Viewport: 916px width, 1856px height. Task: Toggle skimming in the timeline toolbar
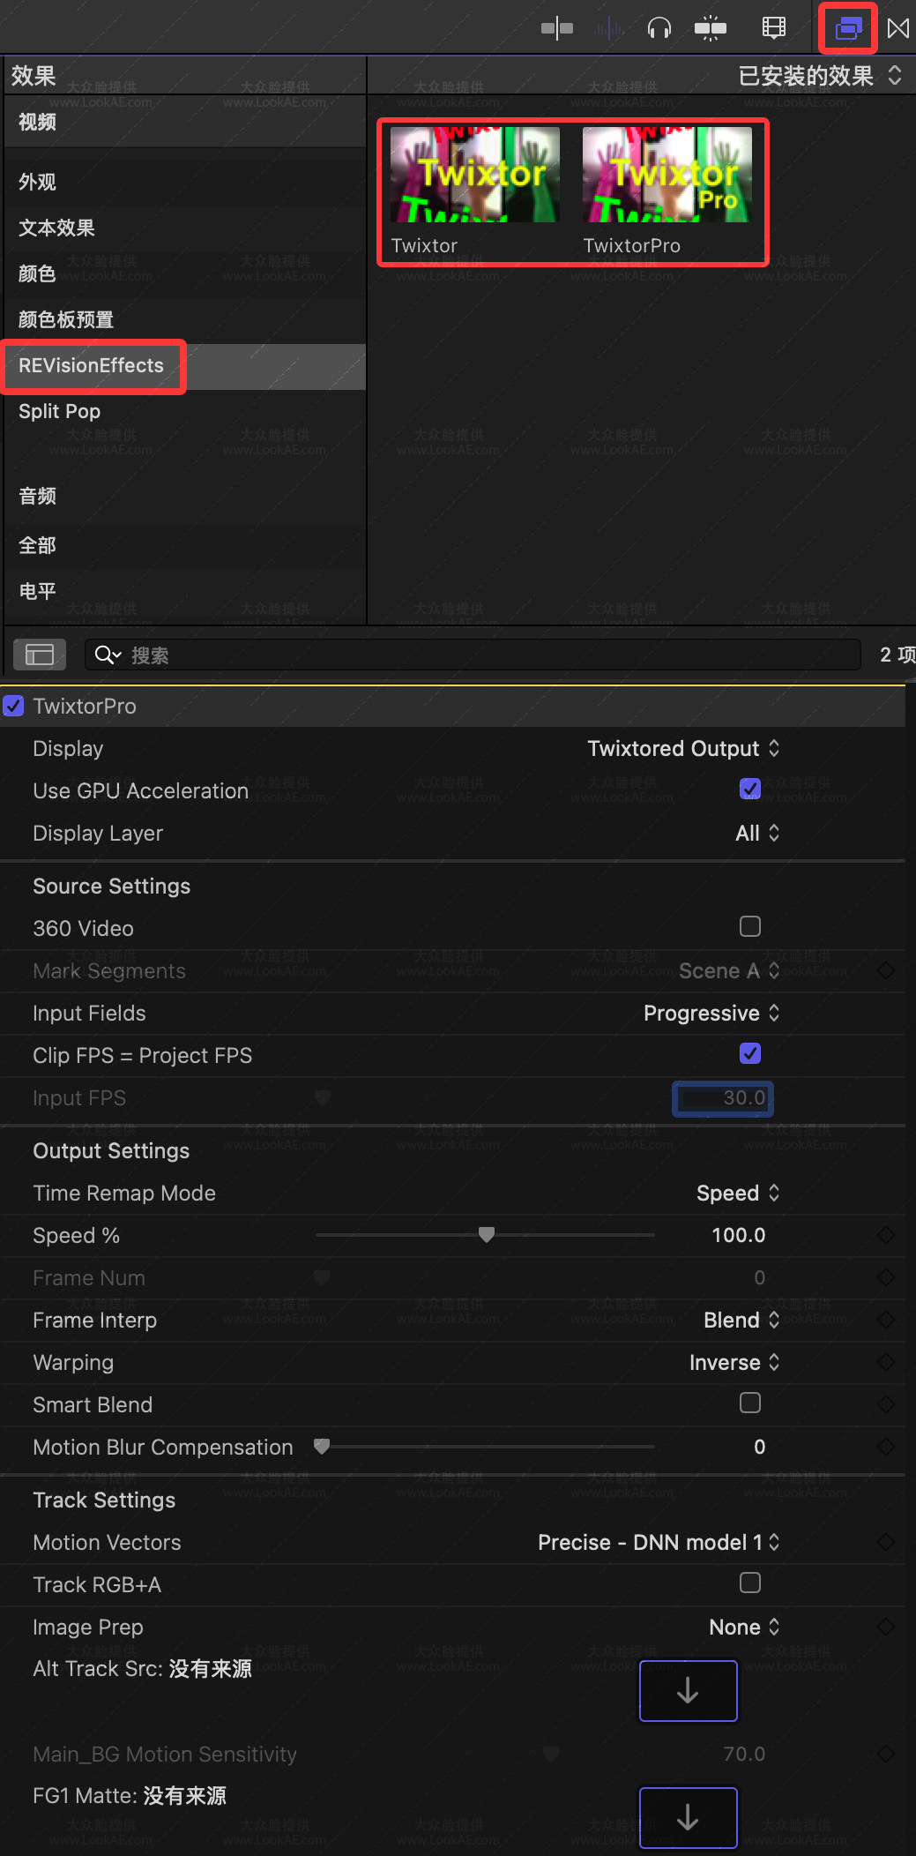557,28
